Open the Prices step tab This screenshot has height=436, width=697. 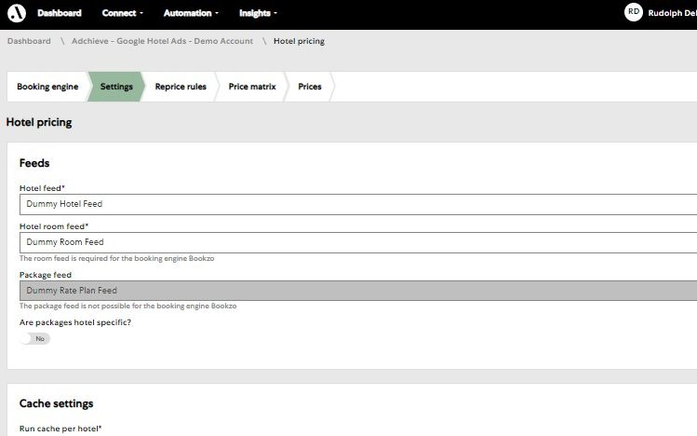pos(309,87)
